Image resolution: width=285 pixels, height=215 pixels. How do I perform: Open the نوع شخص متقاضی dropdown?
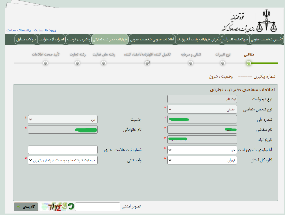(202, 109)
